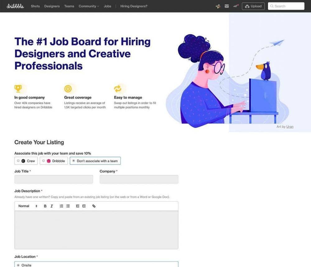Decrease indent using the editor toolbar
Screen dimensions: 311x267
(77, 206)
